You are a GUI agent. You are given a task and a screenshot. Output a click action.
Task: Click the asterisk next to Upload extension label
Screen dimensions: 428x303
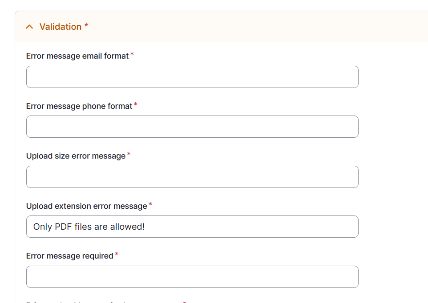click(150, 205)
